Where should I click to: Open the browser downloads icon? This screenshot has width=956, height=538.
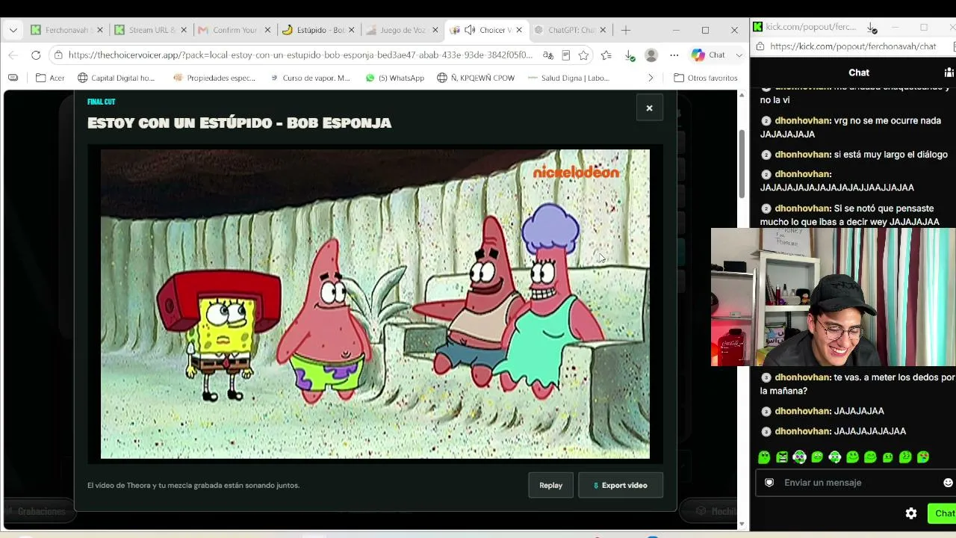(630, 55)
